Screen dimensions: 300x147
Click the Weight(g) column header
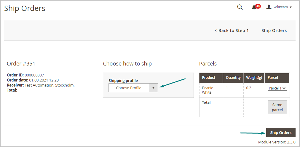pos(254,78)
